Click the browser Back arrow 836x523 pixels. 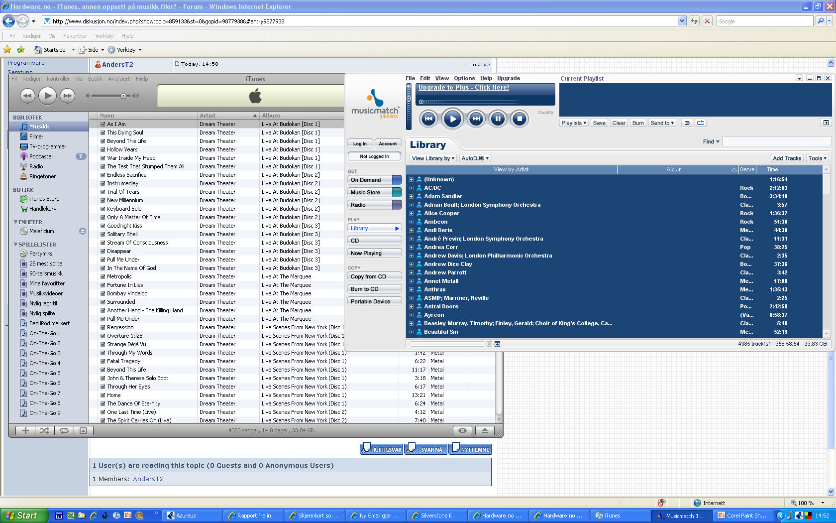click(x=8, y=21)
